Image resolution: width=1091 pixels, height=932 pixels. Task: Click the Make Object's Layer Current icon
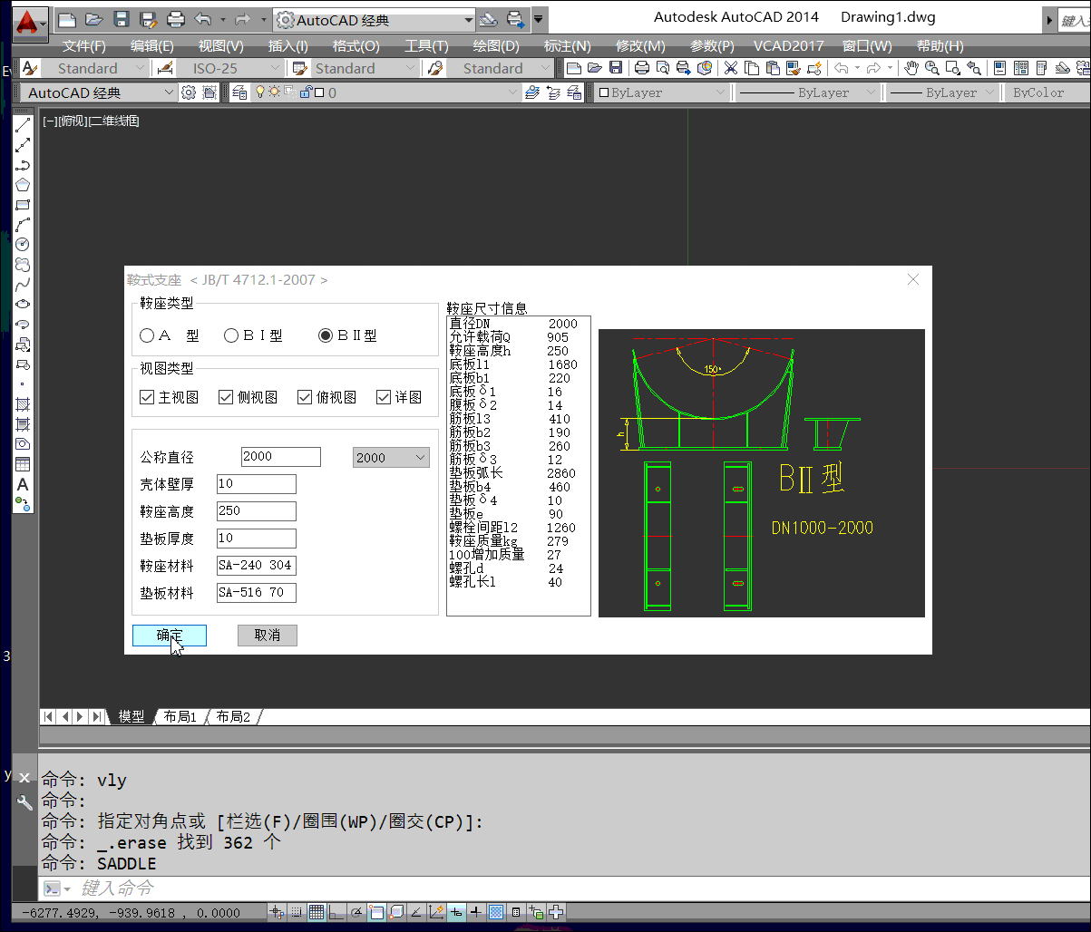532,92
